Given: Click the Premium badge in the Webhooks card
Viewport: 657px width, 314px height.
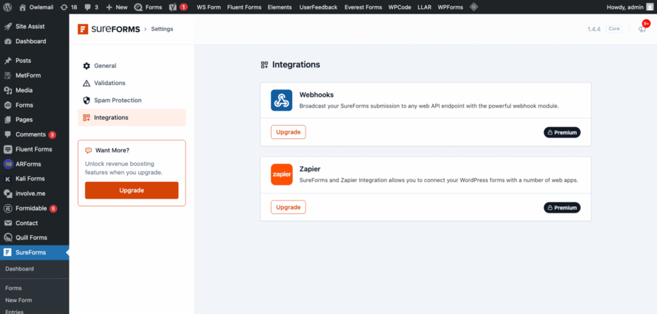Looking at the screenshot, I should coord(562,132).
